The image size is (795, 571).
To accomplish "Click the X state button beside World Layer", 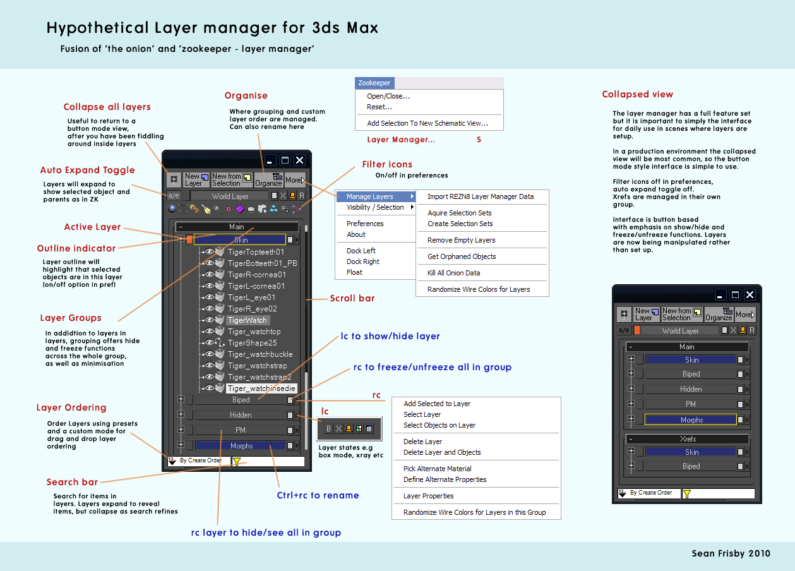I will coord(284,196).
